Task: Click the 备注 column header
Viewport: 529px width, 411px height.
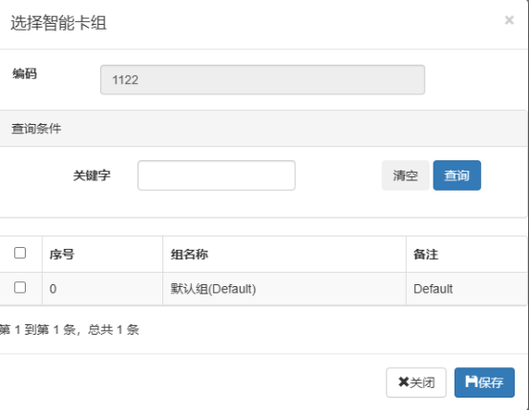Action: tap(426, 255)
